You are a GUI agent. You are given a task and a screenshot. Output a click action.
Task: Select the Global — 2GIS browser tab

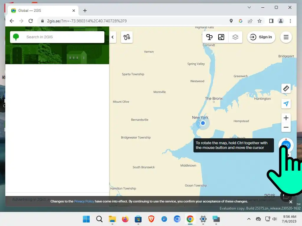(x=43, y=11)
